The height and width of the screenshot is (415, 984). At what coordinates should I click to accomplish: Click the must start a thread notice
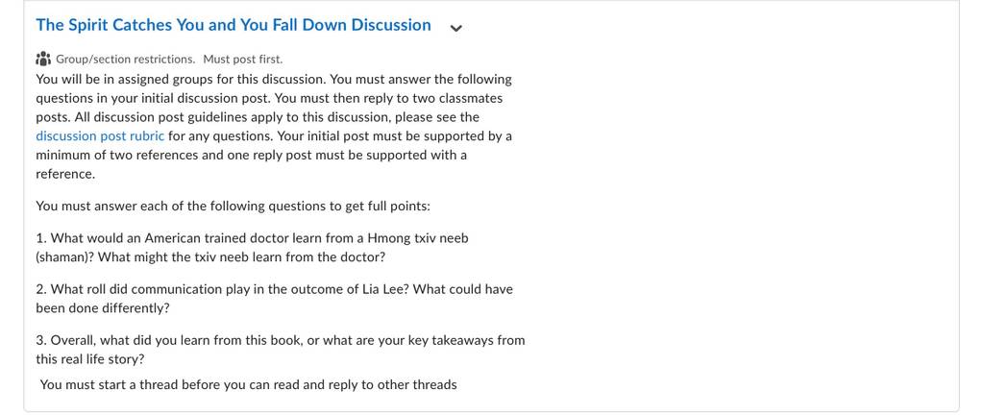point(249,384)
